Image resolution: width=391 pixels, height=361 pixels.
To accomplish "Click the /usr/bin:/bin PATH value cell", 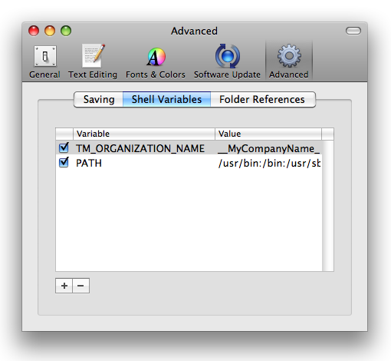I will 268,163.
